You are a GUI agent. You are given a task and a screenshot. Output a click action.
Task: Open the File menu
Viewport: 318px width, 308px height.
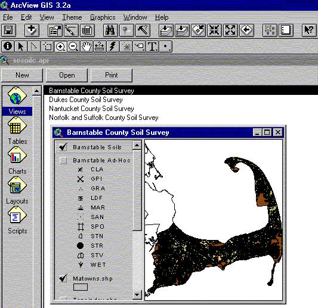(x=8, y=17)
